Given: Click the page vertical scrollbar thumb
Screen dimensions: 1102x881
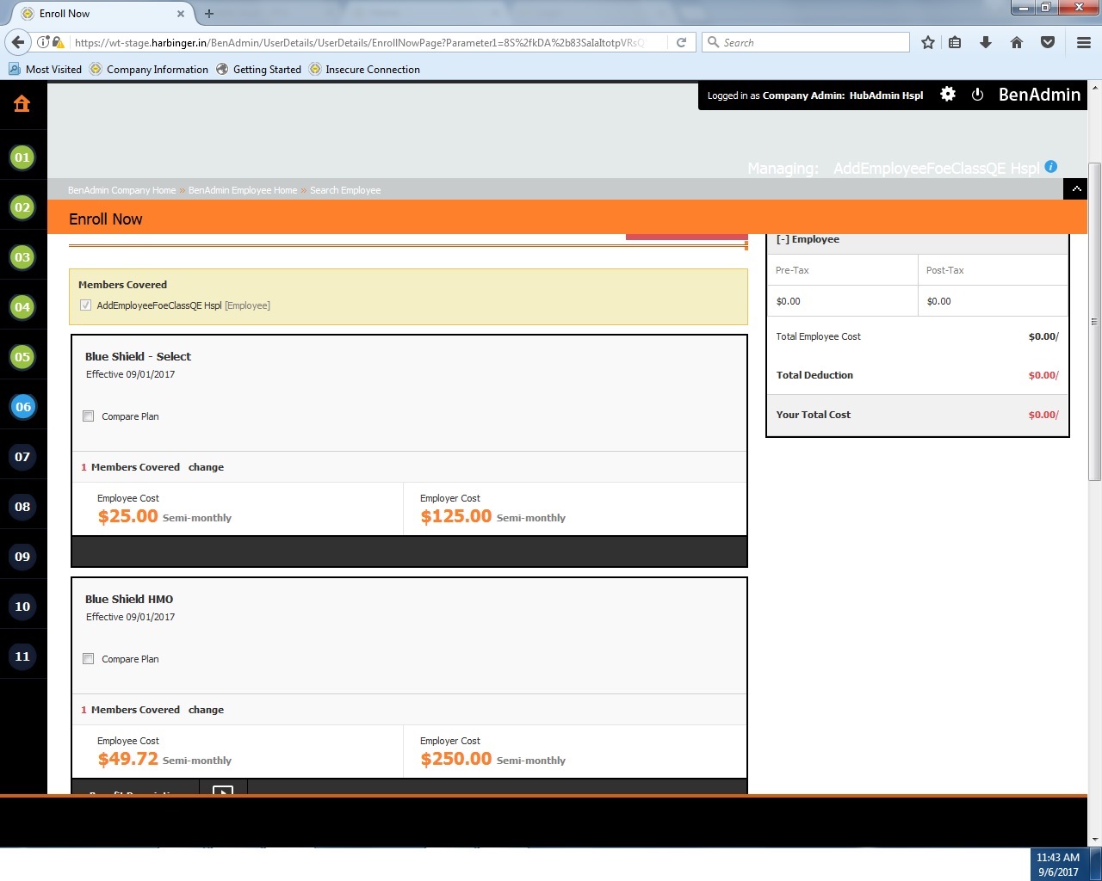Looking at the screenshot, I should coord(1094,321).
